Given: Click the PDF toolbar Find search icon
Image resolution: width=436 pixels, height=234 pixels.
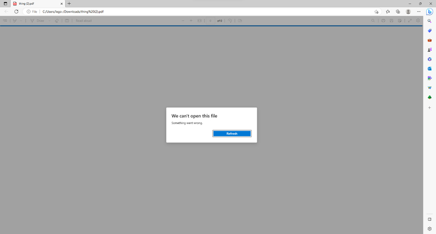Looking at the screenshot, I should (373, 20).
